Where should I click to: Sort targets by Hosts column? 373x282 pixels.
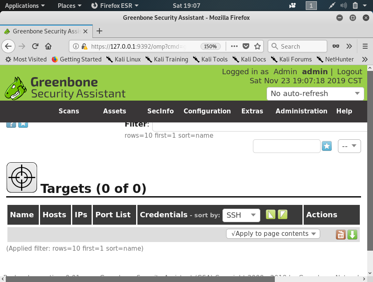[x=54, y=215]
